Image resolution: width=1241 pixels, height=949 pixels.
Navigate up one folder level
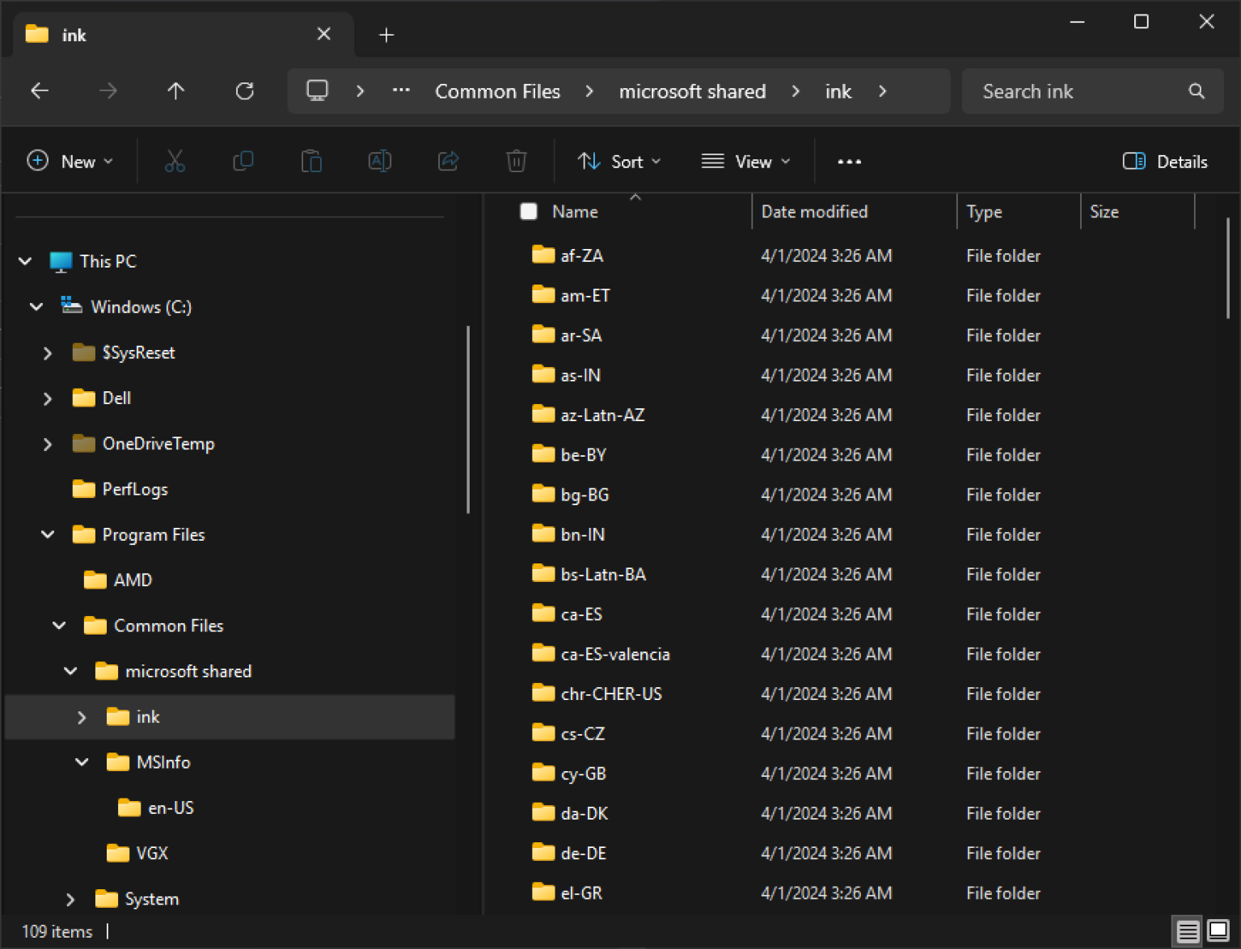(176, 91)
